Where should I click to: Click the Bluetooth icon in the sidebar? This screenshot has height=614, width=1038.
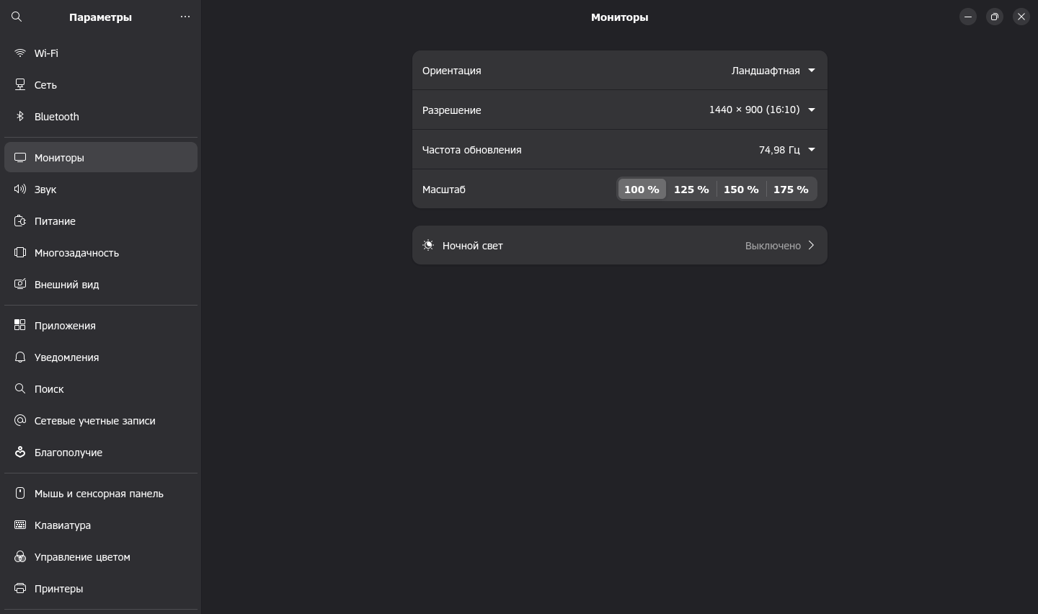point(20,117)
